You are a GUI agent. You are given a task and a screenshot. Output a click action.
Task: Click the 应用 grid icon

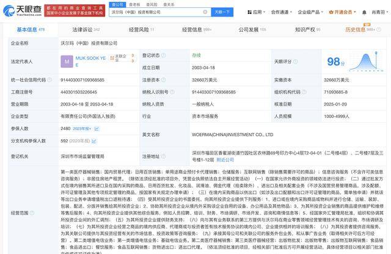[249, 12]
